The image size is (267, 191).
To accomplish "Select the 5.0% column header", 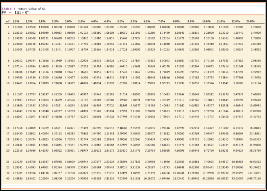I will point(121,21).
